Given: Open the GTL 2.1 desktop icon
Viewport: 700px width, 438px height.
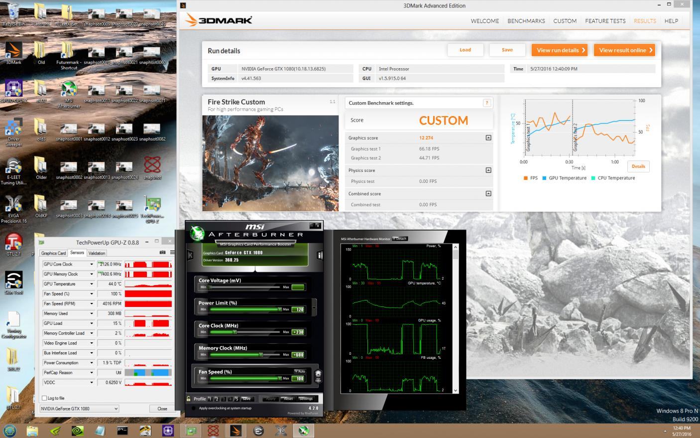Looking at the screenshot, I should (13, 245).
